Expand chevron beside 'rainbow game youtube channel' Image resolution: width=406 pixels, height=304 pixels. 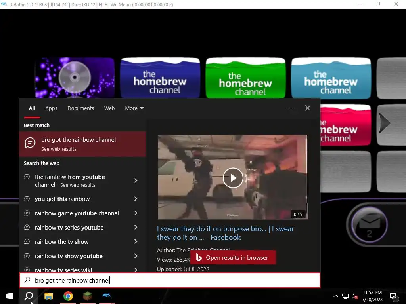point(136,213)
